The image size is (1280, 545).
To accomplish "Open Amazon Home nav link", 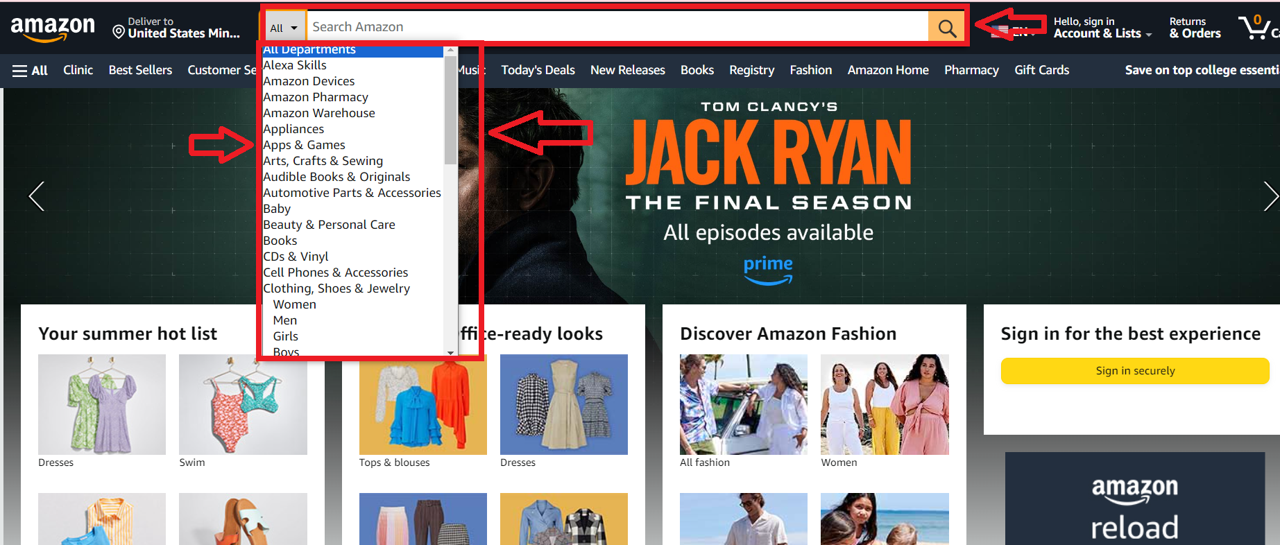I will 888,70.
